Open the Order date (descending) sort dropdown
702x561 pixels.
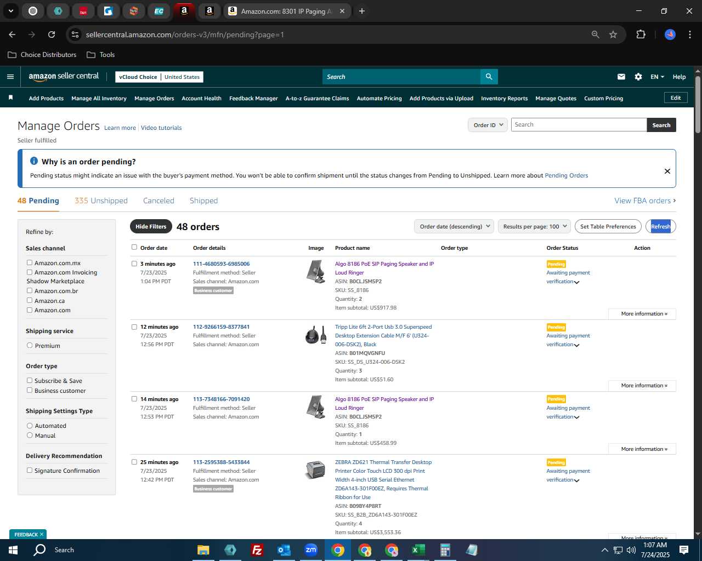click(454, 226)
